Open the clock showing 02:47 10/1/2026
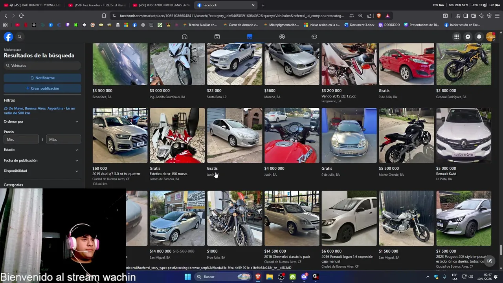This screenshot has height=283, width=503. click(484, 277)
